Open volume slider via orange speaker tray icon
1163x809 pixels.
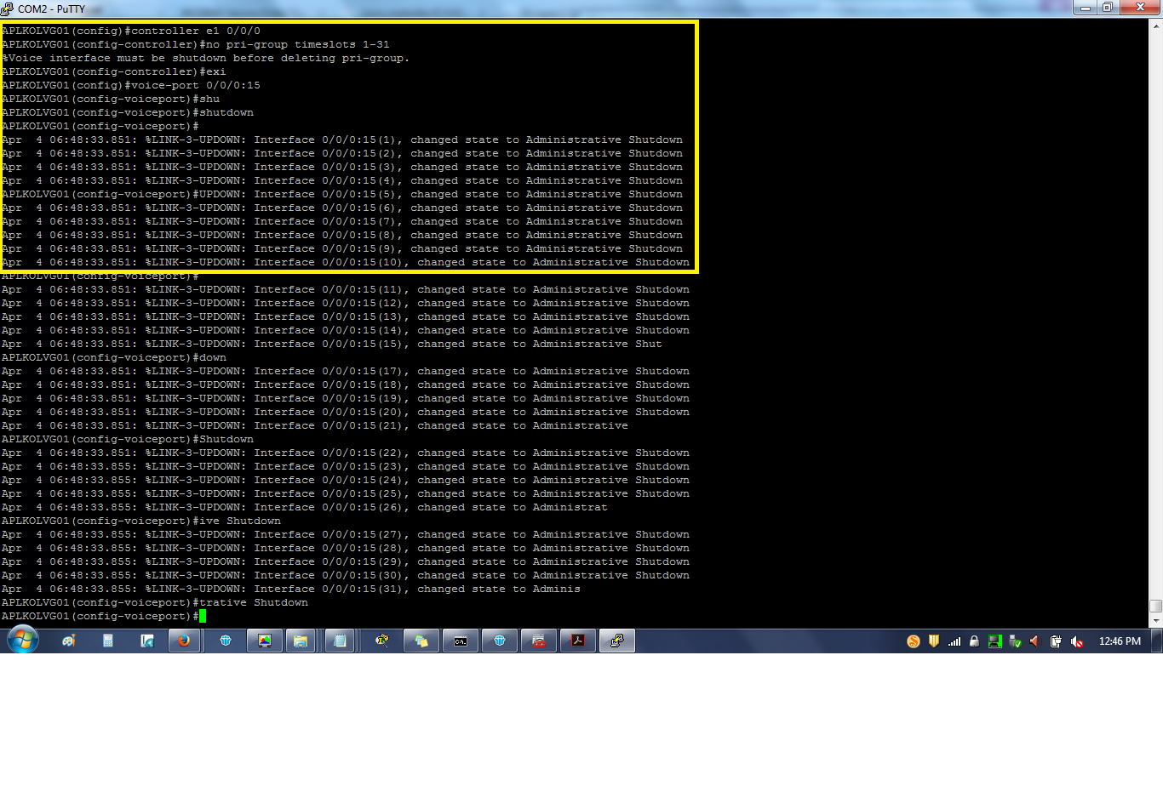pyautogui.click(x=1034, y=641)
